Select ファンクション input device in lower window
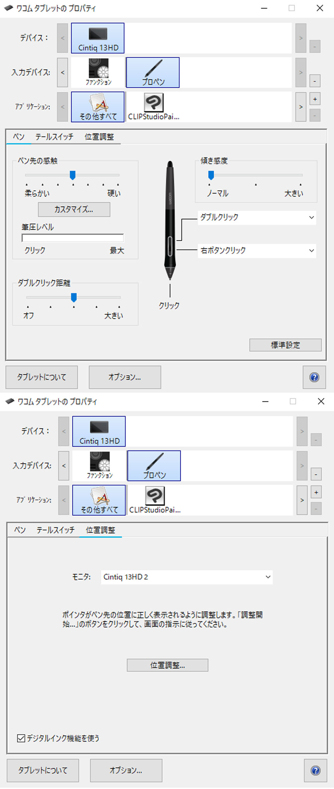This screenshot has width=334, height=789. pyautogui.click(x=100, y=465)
